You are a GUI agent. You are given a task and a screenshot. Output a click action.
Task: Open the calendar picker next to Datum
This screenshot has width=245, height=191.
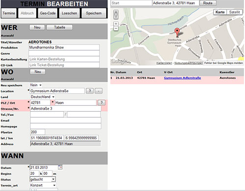coord(60,167)
